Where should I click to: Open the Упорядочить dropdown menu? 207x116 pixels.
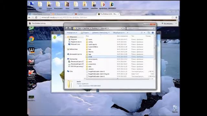[72, 33]
